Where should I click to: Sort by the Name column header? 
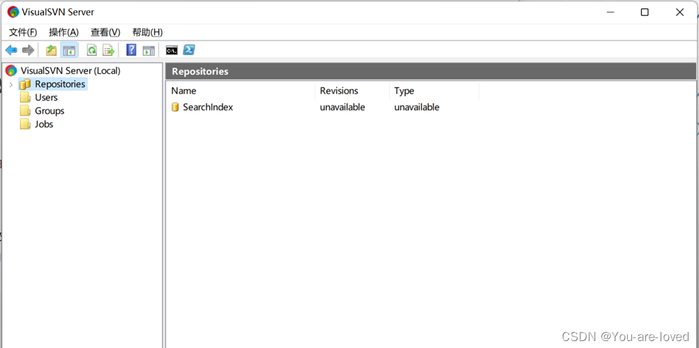tap(241, 90)
